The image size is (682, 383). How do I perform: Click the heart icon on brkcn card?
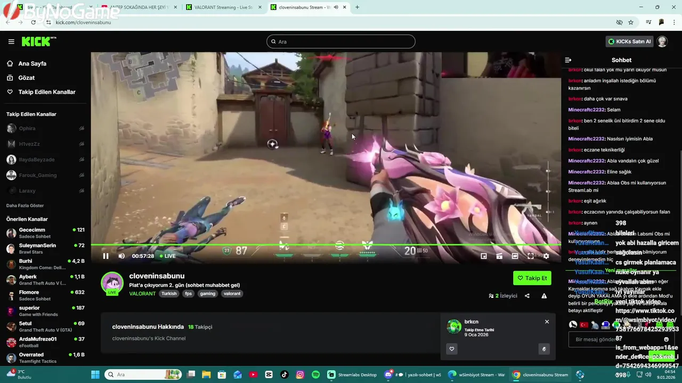pos(452,349)
